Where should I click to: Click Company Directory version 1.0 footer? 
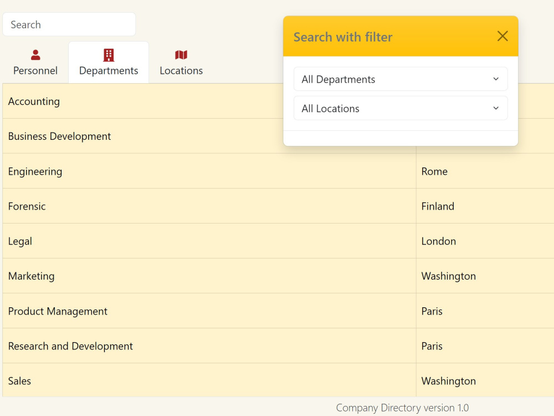pos(402,408)
